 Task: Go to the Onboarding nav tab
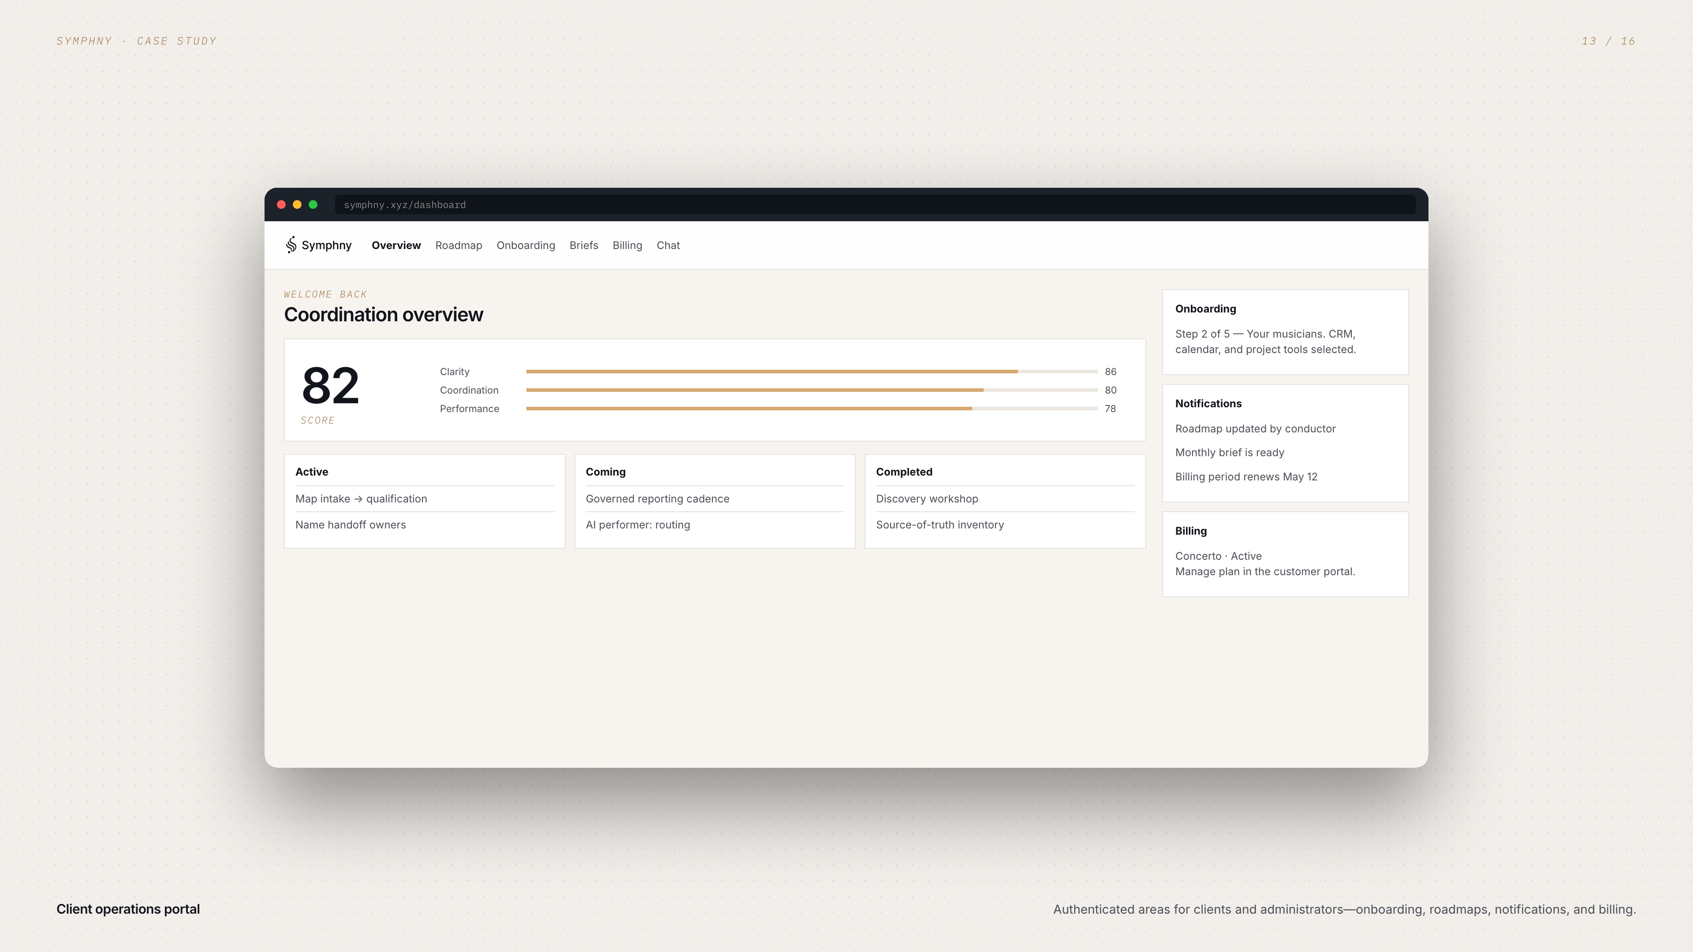(x=526, y=245)
